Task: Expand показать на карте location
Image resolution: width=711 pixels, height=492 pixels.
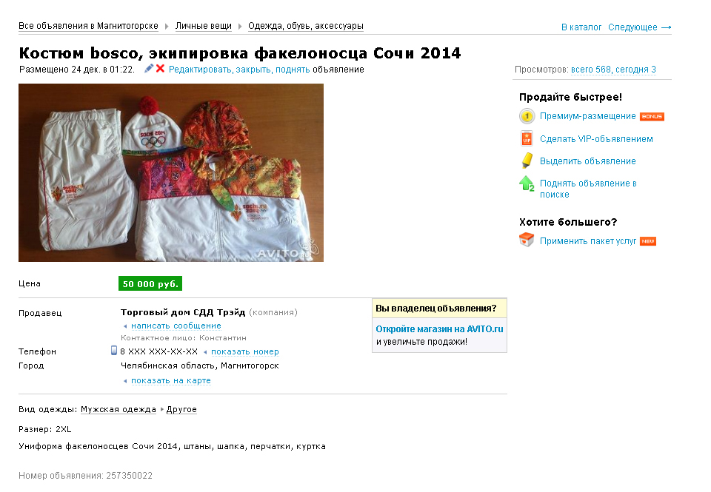Action: 171,380
